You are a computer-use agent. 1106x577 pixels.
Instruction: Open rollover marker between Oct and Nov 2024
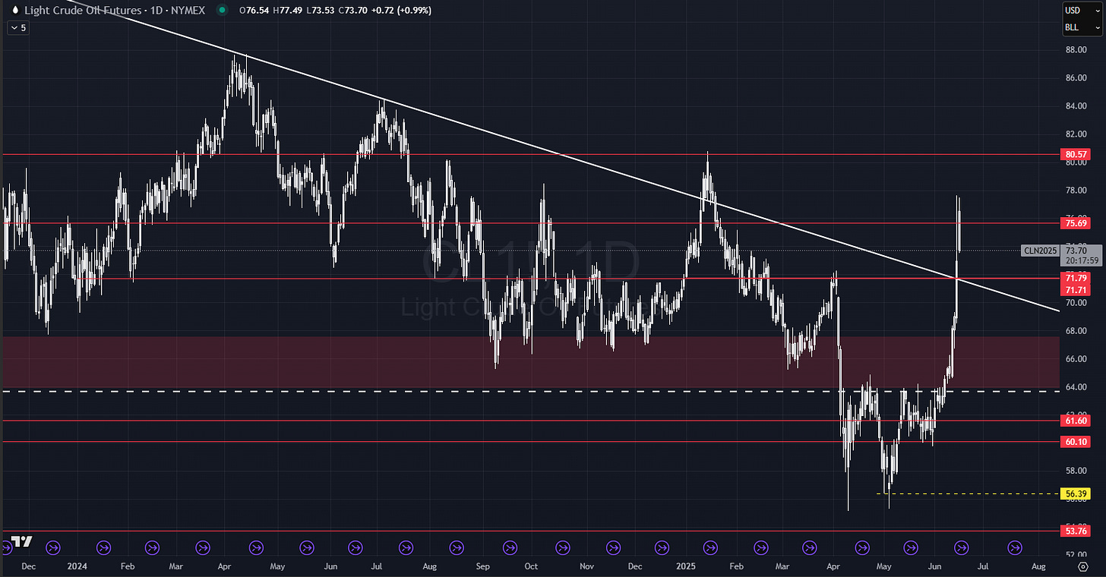coord(562,546)
